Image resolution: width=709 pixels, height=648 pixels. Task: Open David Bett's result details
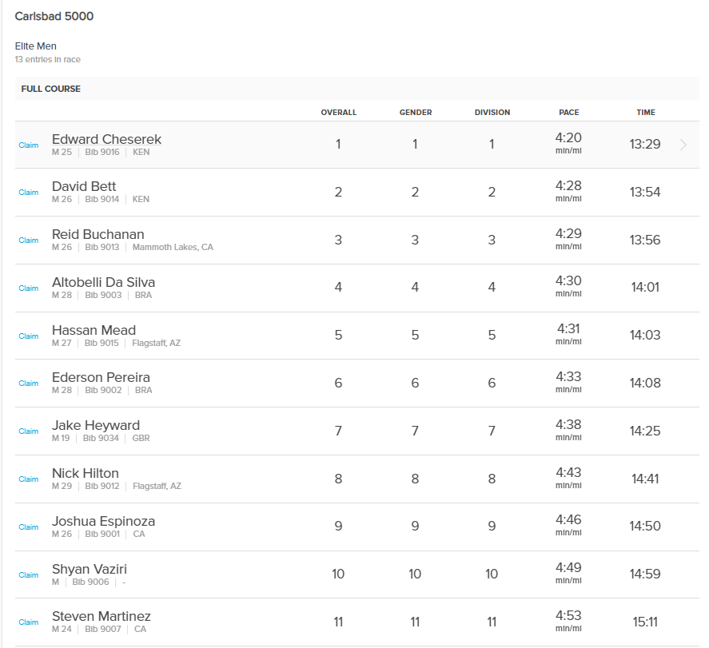[84, 187]
